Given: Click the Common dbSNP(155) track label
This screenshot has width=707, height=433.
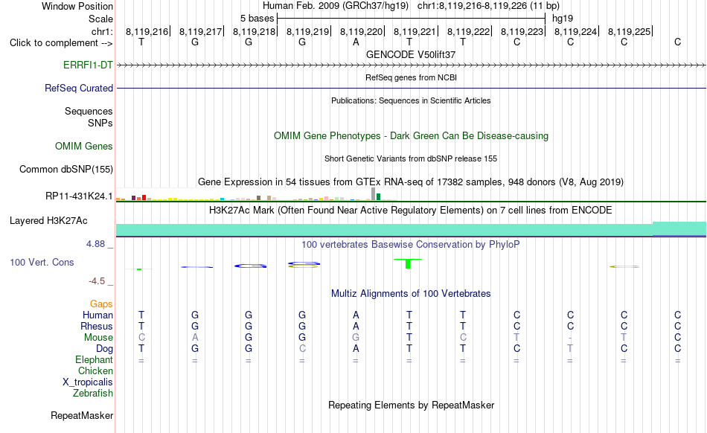Looking at the screenshot, I should tap(65, 169).
